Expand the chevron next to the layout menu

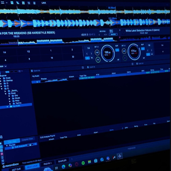pyautogui.click(x=6, y=3)
